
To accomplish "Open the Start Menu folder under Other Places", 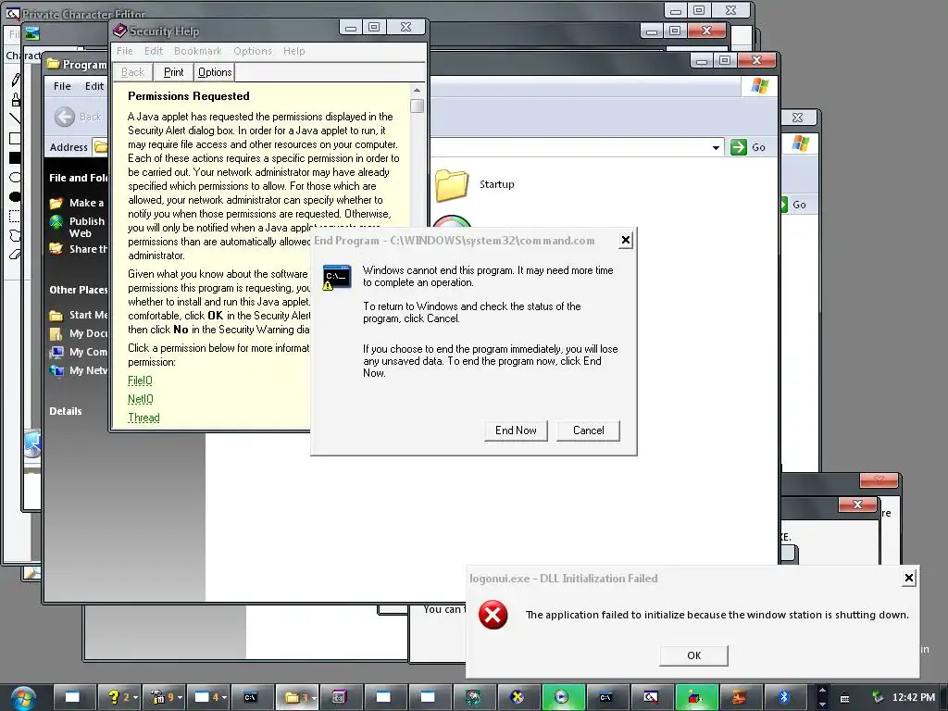I will [x=80, y=315].
